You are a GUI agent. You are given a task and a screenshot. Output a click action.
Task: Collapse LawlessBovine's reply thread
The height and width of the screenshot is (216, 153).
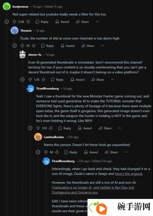38,152
